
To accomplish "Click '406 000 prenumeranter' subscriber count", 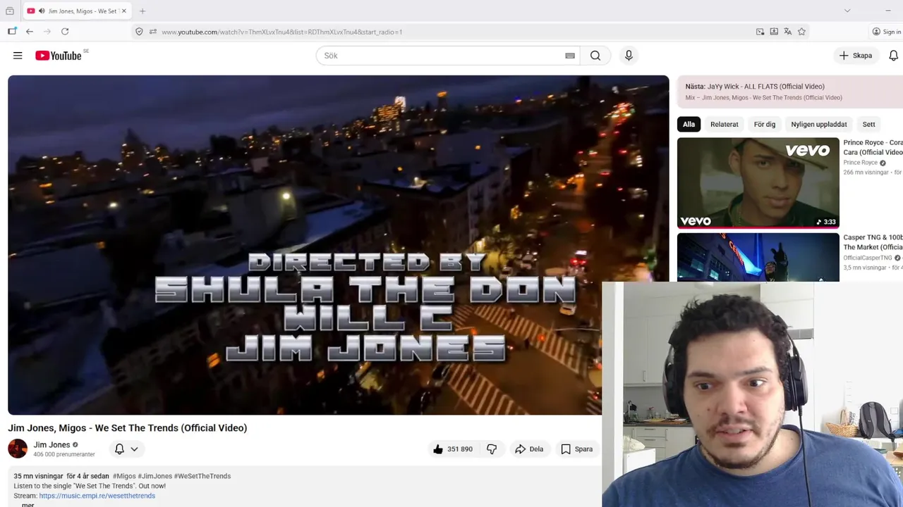I will (x=64, y=455).
